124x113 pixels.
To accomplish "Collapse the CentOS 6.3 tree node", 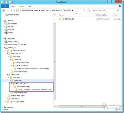I will tap(10, 59).
